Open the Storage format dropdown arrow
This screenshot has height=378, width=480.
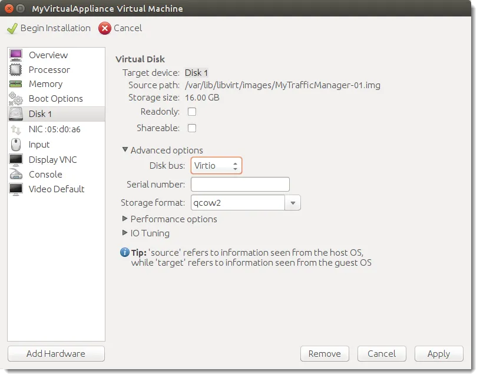[293, 203]
